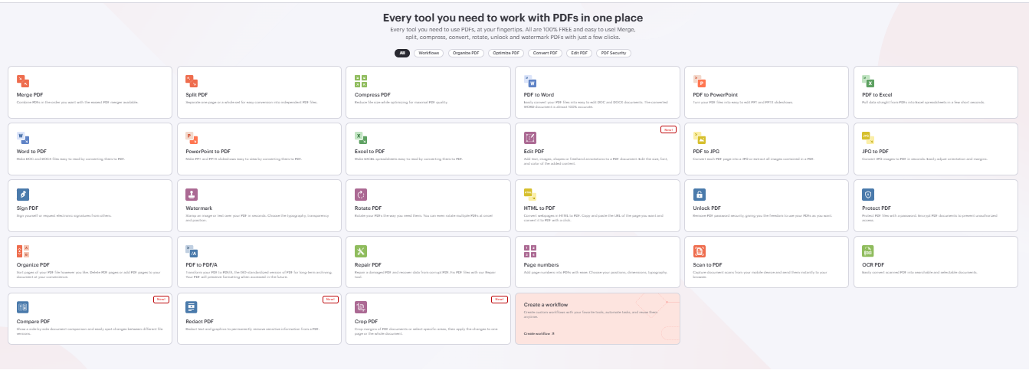Open the HTML to PDF icon
The width and height of the screenshot is (1029, 380).
[530, 195]
